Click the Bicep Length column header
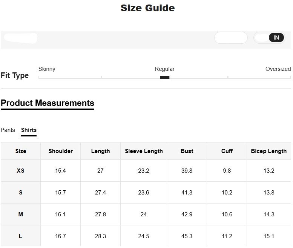The image size is (293, 248). [x=268, y=151]
